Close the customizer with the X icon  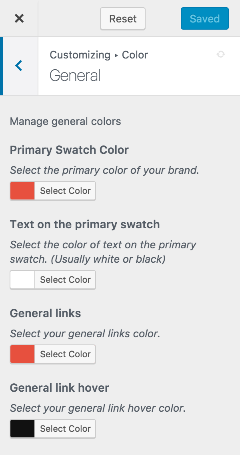[19, 19]
